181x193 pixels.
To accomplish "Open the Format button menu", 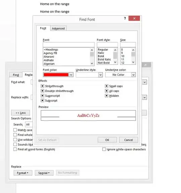I will click(x=23, y=173).
